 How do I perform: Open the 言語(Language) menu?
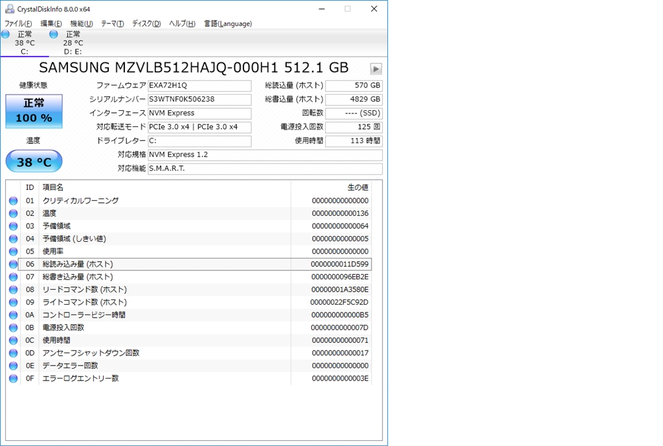click(x=227, y=24)
